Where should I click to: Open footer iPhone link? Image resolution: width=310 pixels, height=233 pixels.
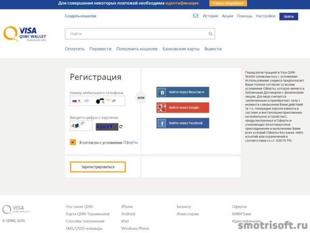pos(127,206)
